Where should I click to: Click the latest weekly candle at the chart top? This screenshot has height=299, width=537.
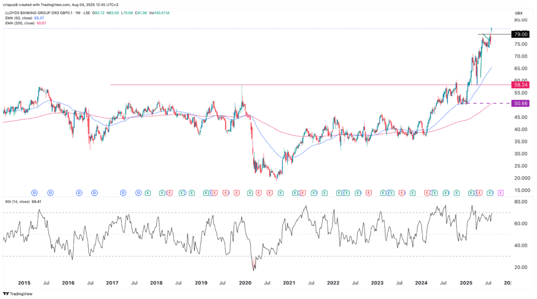492,29
